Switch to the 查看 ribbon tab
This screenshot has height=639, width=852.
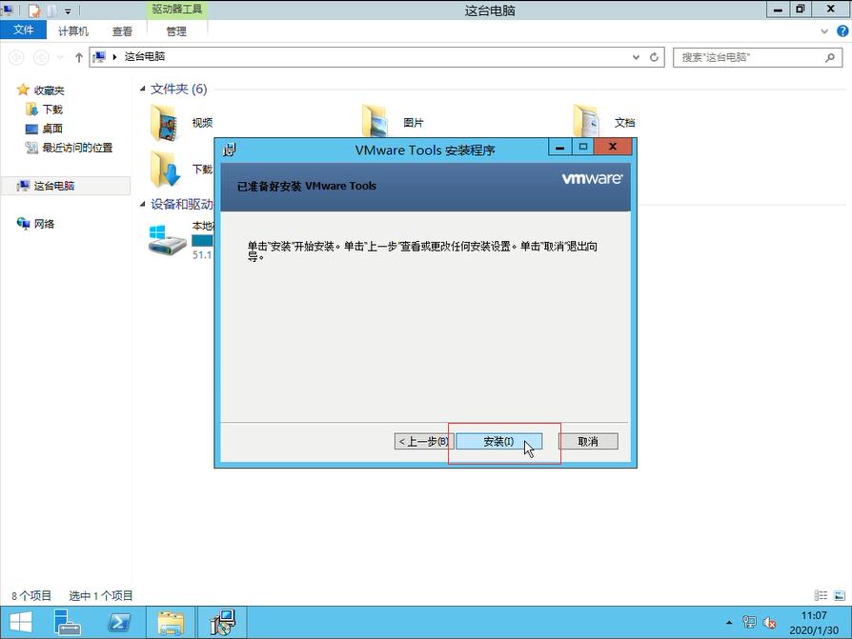(124, 30)
